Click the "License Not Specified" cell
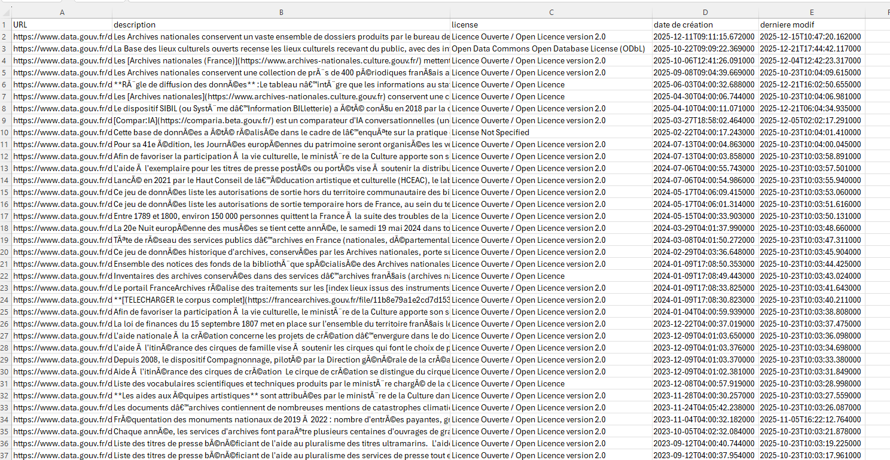Image resolution: width=890 pixels, height=460 pixels. coord(551,132)
